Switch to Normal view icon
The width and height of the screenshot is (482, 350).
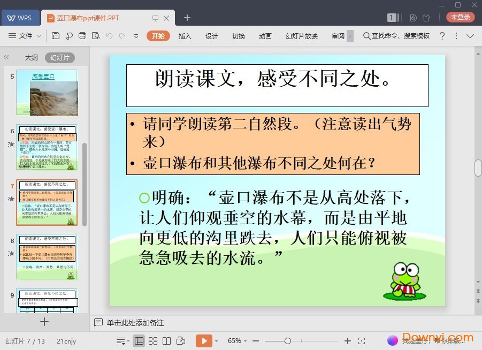point(139,341)
